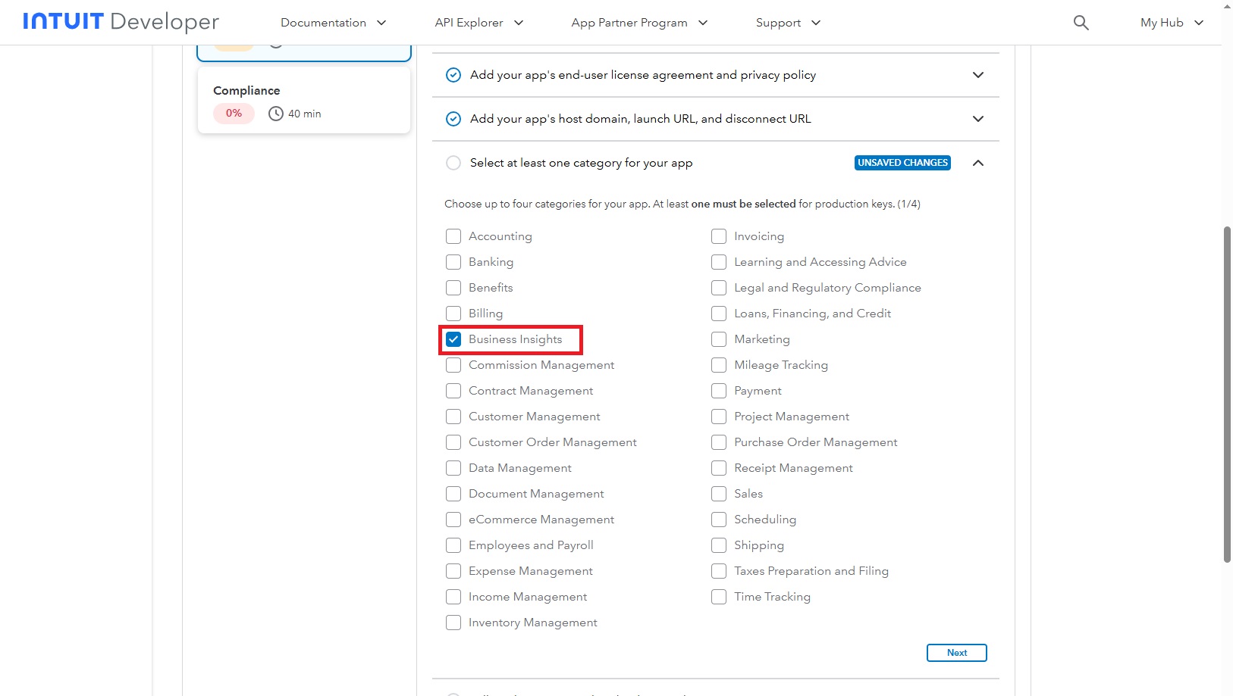Open the My Hub dropdown

click(x=1172, y=23)
